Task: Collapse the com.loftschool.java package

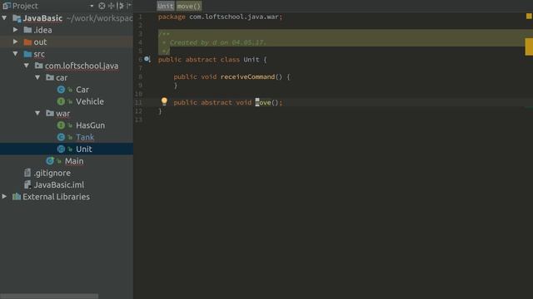Action: tap(27, 66)
